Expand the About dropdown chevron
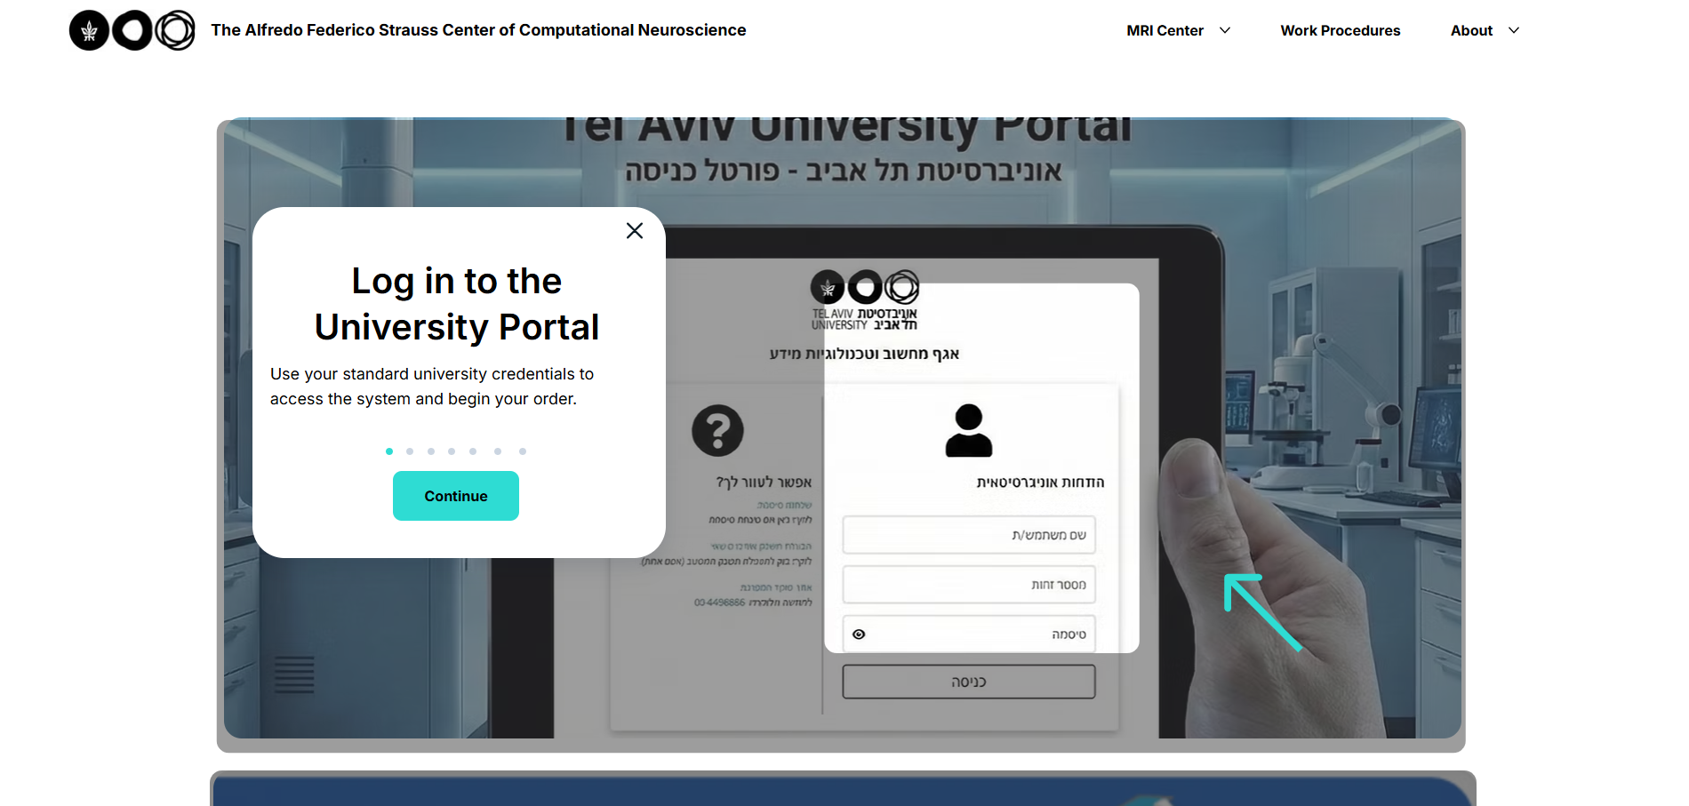Image resolution: width=1689 pixels, height=806 pixels. [1514, 30]
